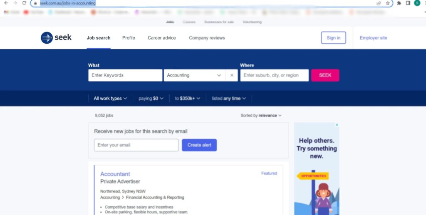Click the Featured label on Accountant listing

[269, 173]
